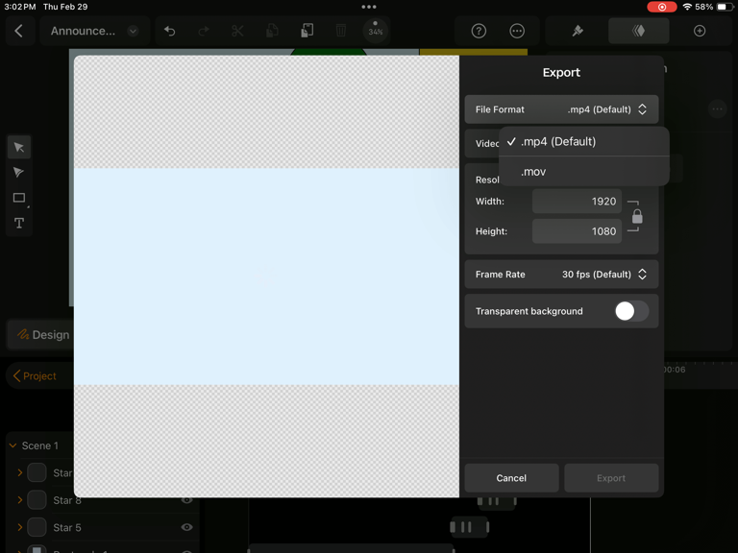This screenshot has width=738, height=553.
Task: Paste using the clipboard icon
Action: click(x=307, y=31)
